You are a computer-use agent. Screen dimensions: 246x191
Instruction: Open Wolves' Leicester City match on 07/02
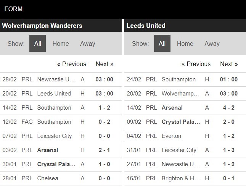(55, 136)
